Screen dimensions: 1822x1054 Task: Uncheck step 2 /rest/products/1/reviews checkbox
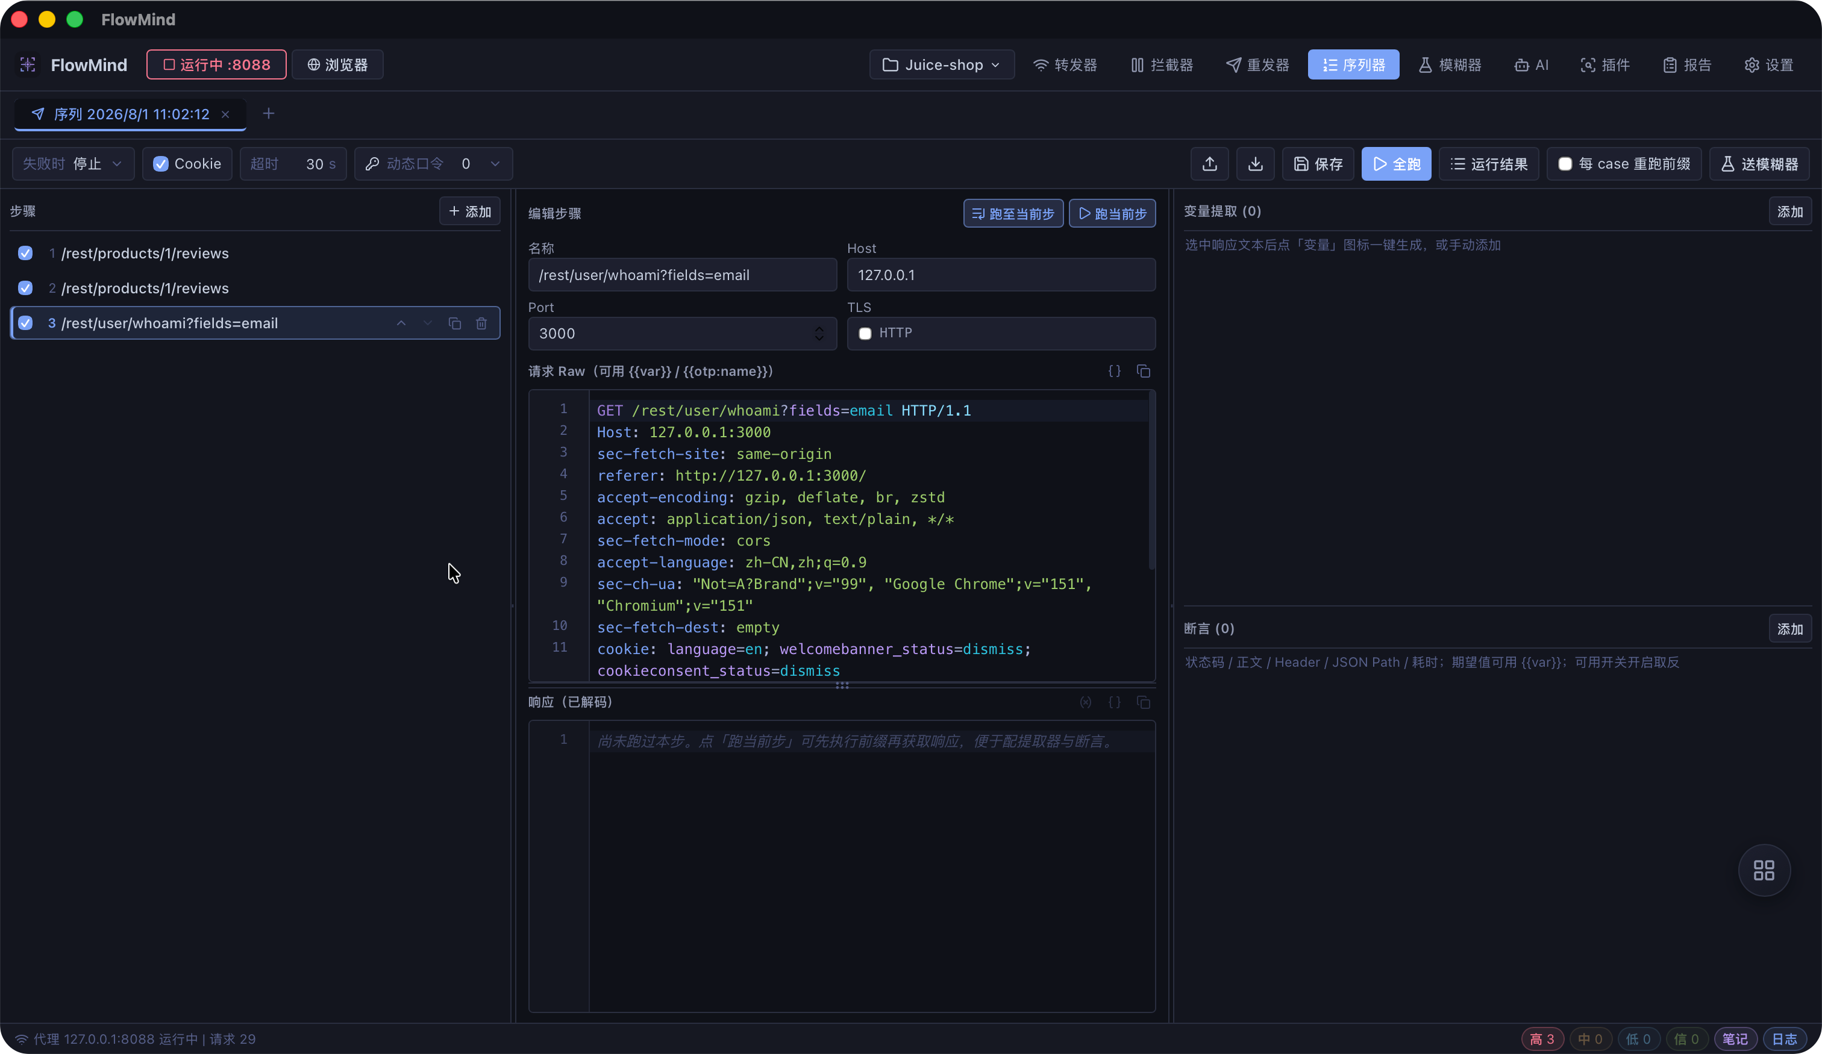25,288
